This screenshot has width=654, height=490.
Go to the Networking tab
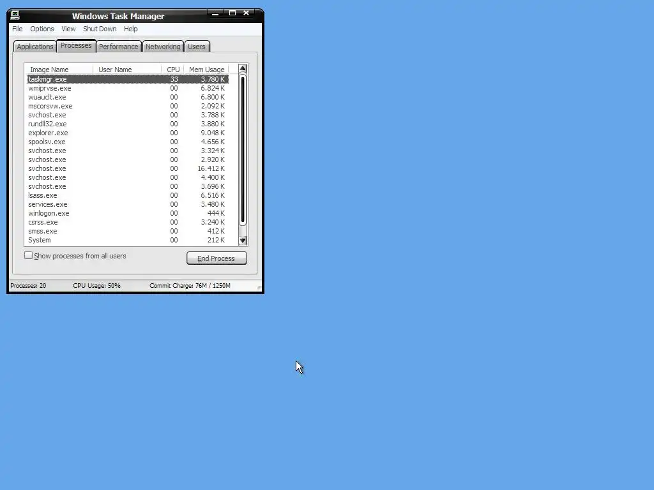coord(163,47)
